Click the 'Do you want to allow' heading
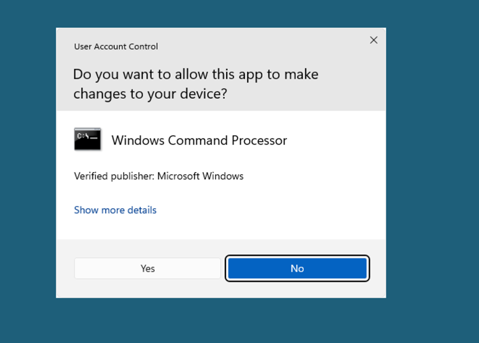Image resolution: width=479 pixels, height=343 pixels. point(196,84)
